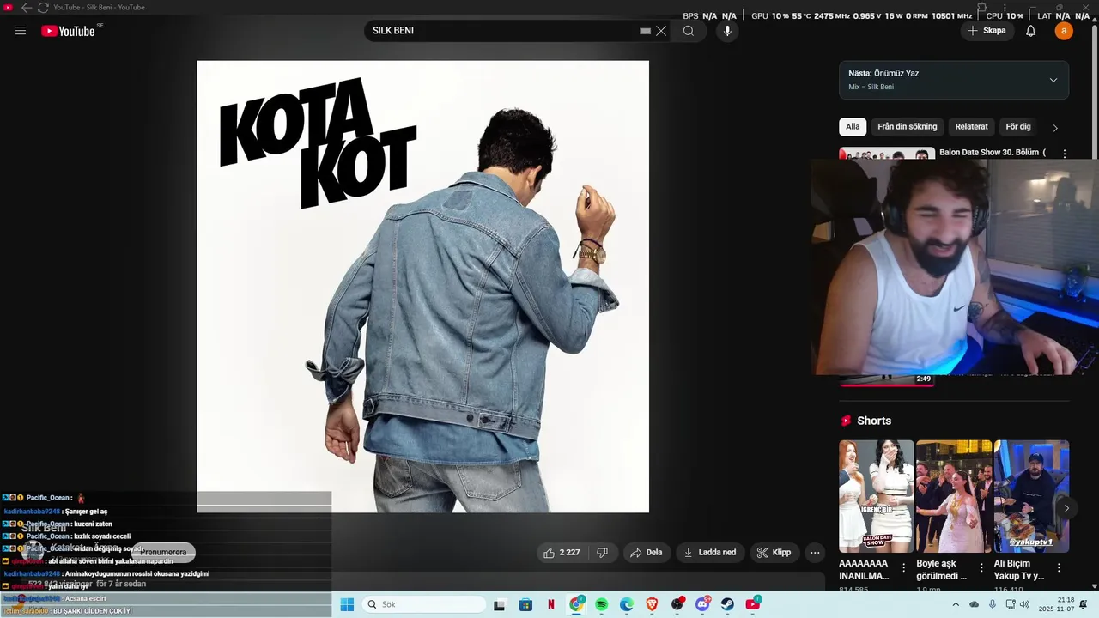Open Windows notification bell in tray
This screenshot has width=1099, height=618.
coord(1084,604)
